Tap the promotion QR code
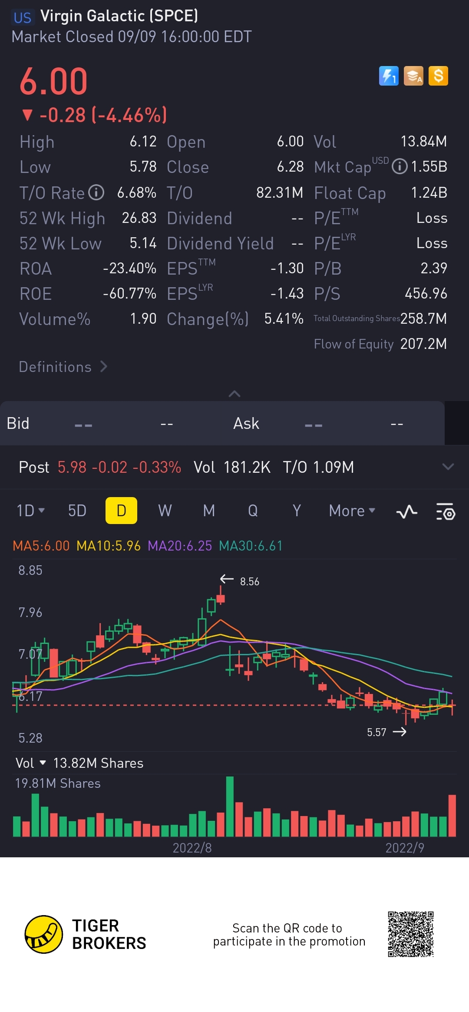 point(411,934)
